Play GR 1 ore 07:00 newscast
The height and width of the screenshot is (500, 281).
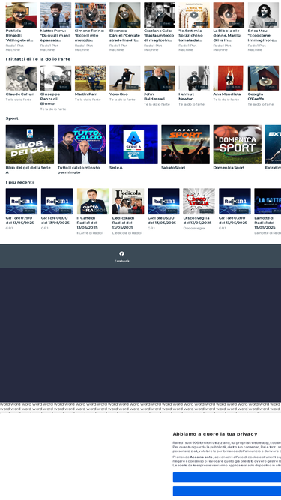click(21, 201)
